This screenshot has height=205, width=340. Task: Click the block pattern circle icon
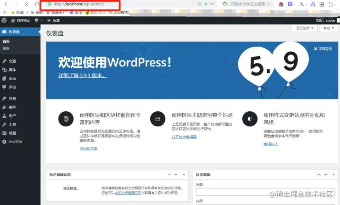click(x=66, y=119)
